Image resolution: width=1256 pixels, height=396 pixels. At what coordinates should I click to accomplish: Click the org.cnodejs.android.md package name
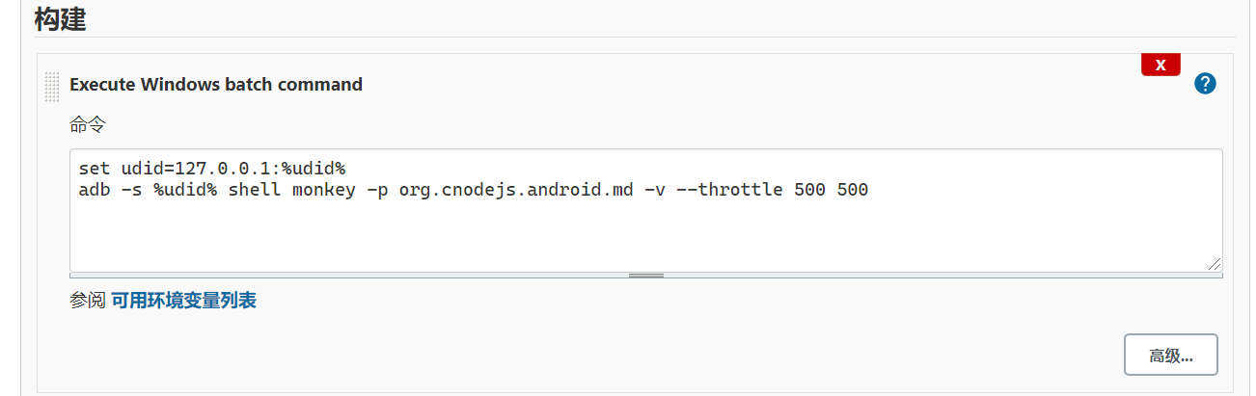[x=516, y=190]
